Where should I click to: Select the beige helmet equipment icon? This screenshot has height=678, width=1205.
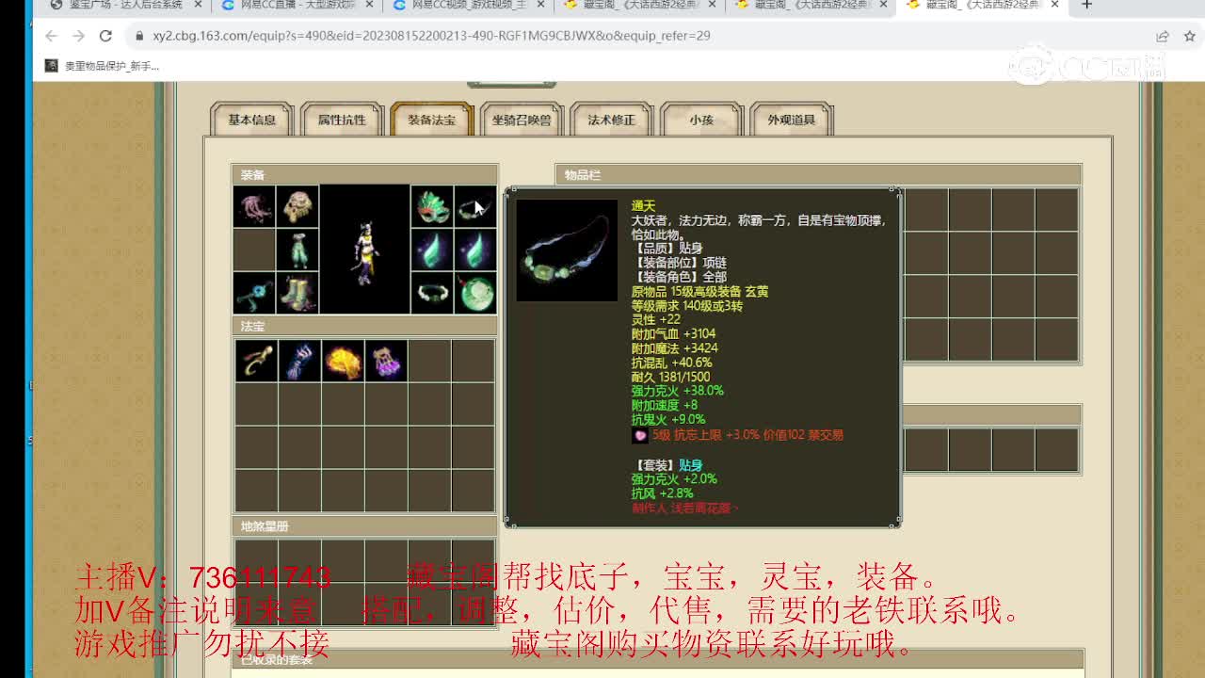click(x=298, y=206)
